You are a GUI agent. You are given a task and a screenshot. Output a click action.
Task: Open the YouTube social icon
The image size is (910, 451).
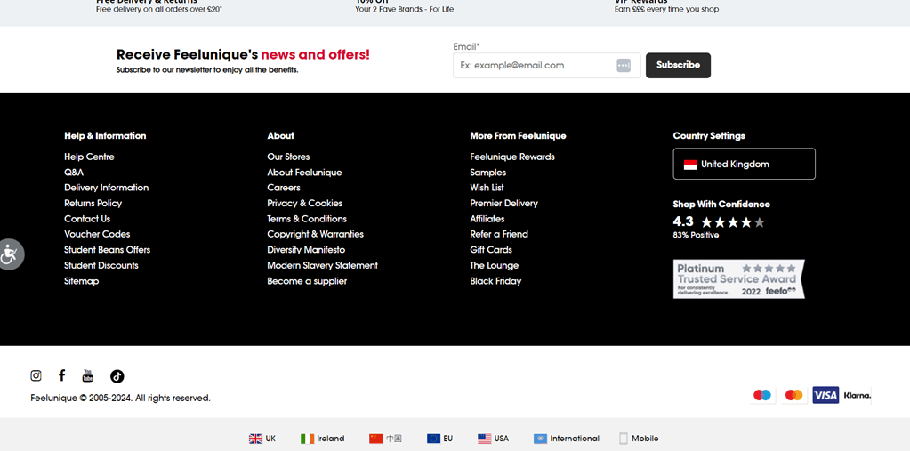coord(88,375)
